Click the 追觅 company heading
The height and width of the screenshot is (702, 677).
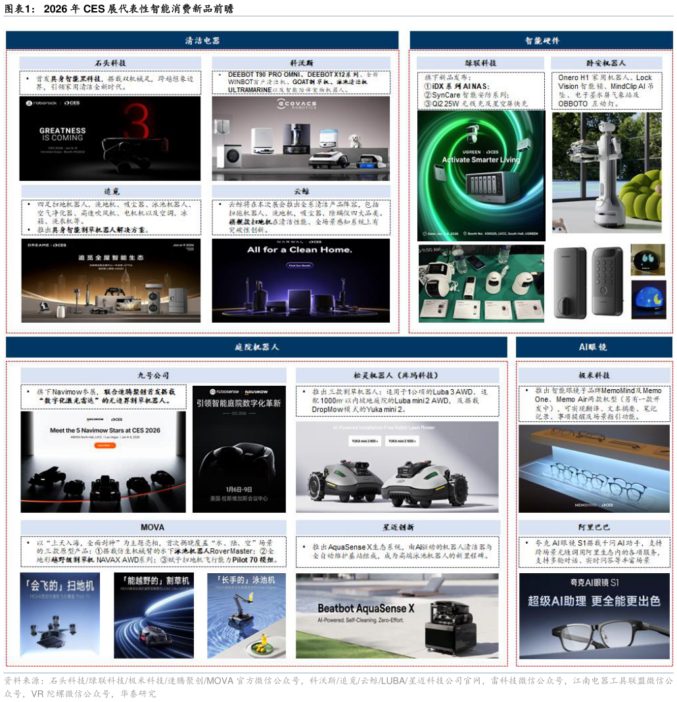coord(111,191)
